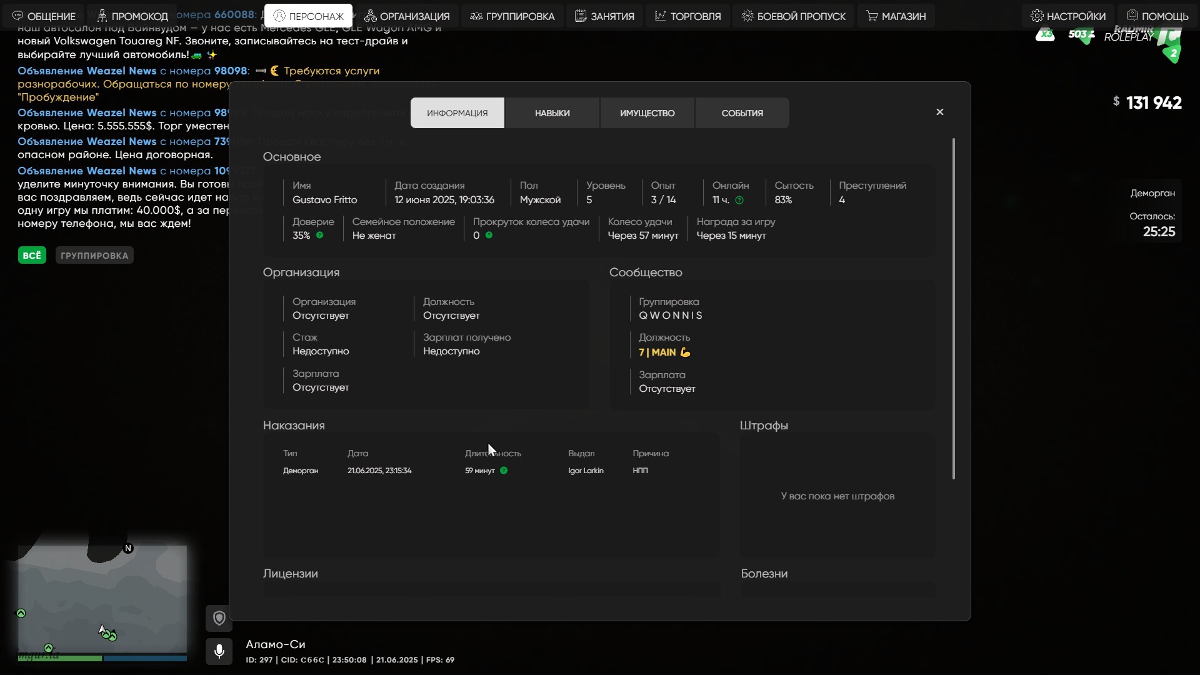Switch to ИНФОРМАЦИЯ tab
This screenshot has width=1200, height=675.
coord(457,113)
